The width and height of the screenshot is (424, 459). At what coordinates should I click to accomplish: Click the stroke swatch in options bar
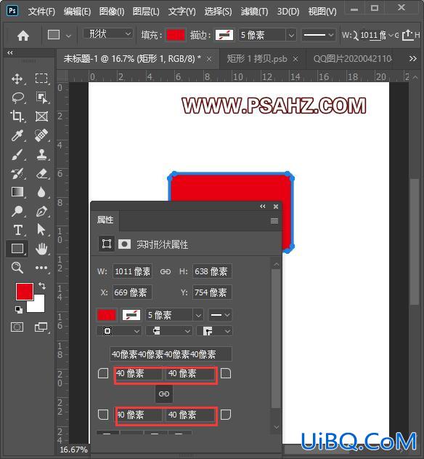(x=224, y=35)
